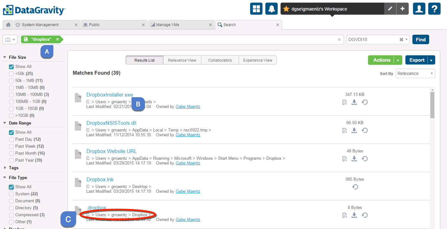Download the .dropbox file
447x229 pixels.
point(354,215)
